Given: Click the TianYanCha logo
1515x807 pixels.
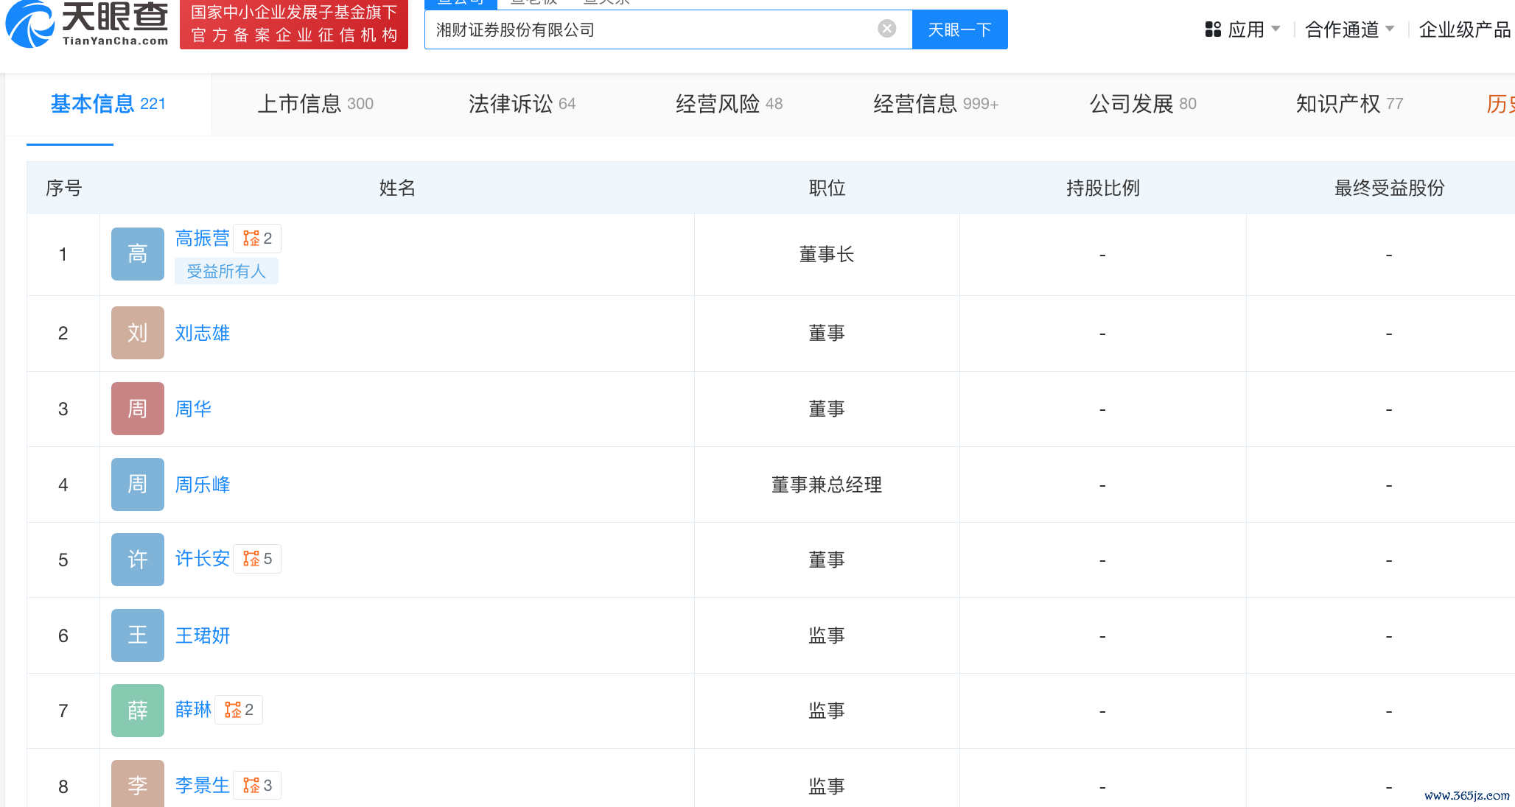Looking at the screenshot, I should [x=87, y=24].
